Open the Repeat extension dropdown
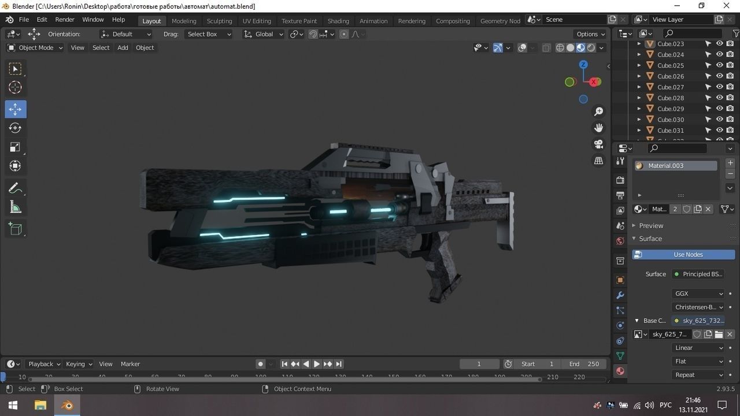The image size is (740, 416). pyautogui.click(x=698, y=375)
